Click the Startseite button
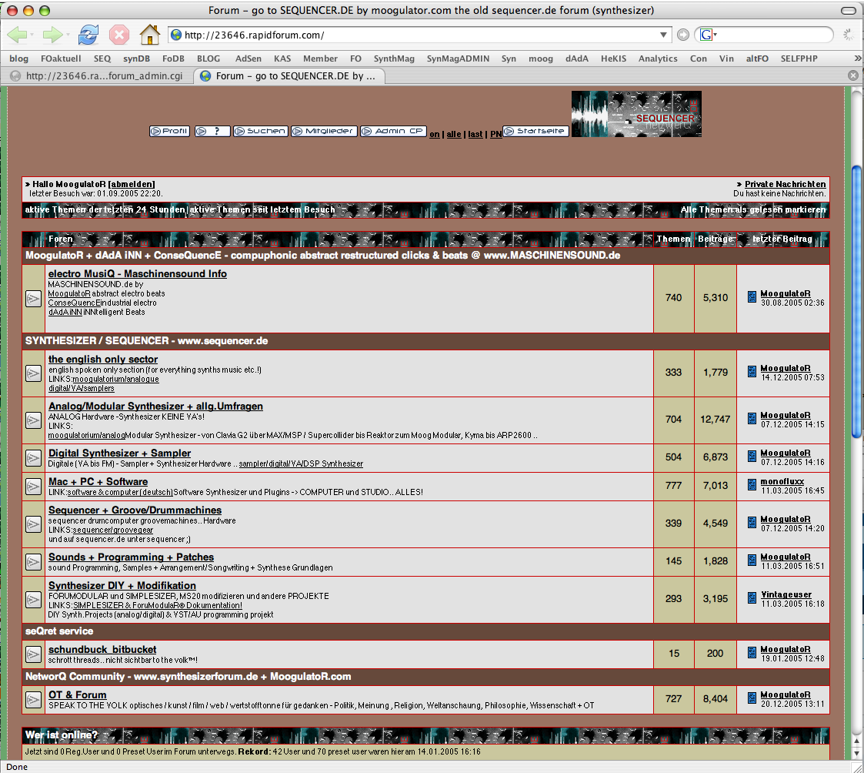Viewport: 864px width, 773px height. (x=535, y=131)
